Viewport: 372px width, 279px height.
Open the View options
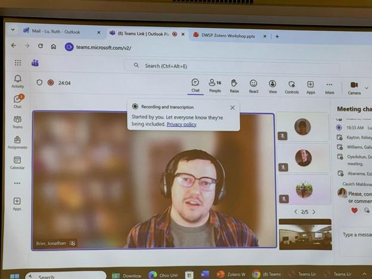pos(272,86)
